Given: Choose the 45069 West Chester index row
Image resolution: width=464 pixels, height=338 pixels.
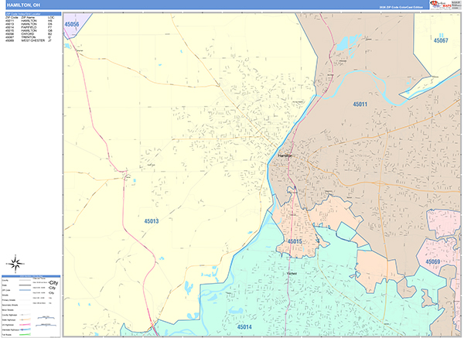Looking at the screenshot, I should 31,41.
